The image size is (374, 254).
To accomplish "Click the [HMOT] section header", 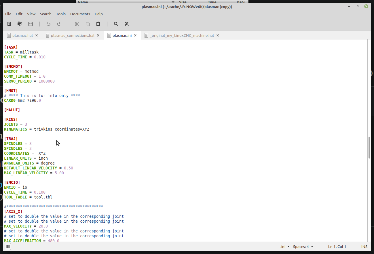I will 11,91.
